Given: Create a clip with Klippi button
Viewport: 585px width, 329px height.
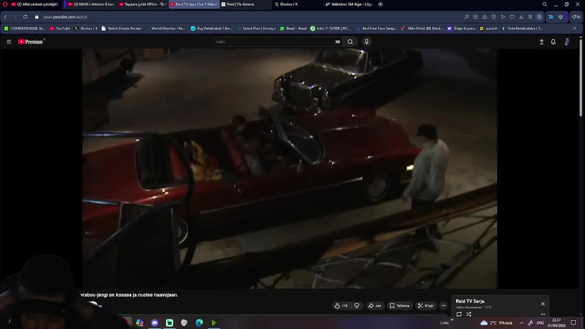Looking at the screenshot, I should coord(425,306).
